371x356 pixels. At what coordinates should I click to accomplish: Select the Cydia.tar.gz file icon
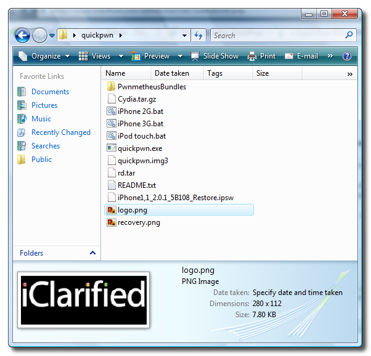tap(112, 99)
